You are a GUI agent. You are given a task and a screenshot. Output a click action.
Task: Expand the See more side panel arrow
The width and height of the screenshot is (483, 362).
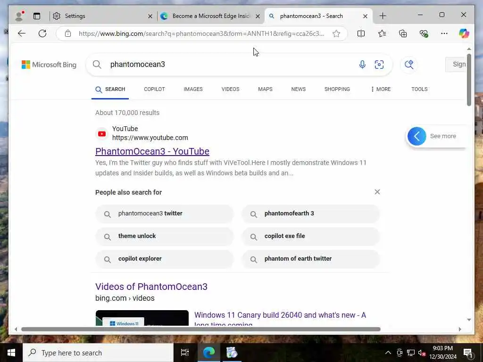(417, 136)
